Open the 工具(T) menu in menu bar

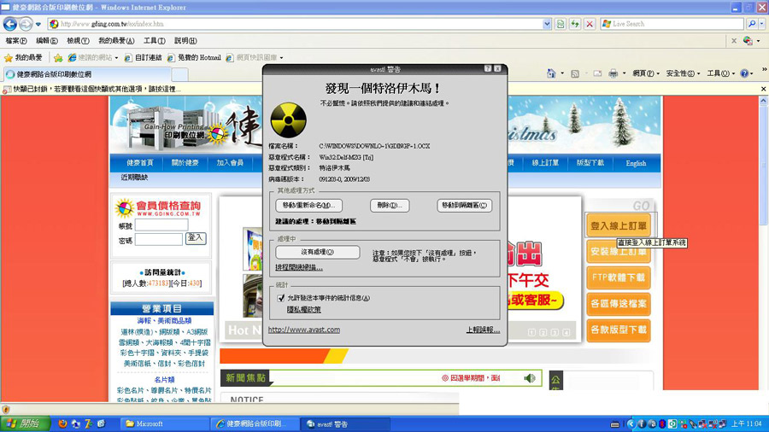[154, 41]
